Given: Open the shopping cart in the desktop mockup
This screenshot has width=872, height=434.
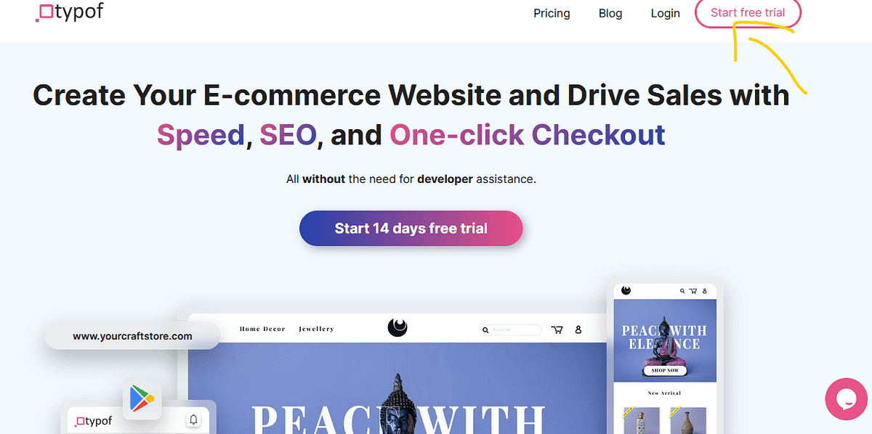Looking at the screenshot, I should 557,329.
